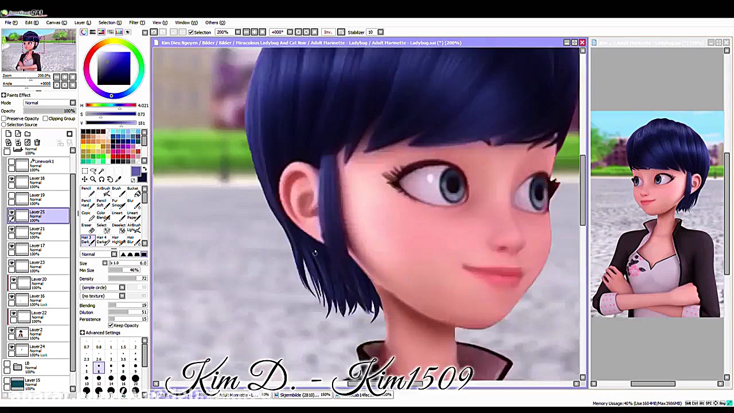The image size is (734, 413).
Task: Open the Edit menu
Action: [x=32, y=23]
